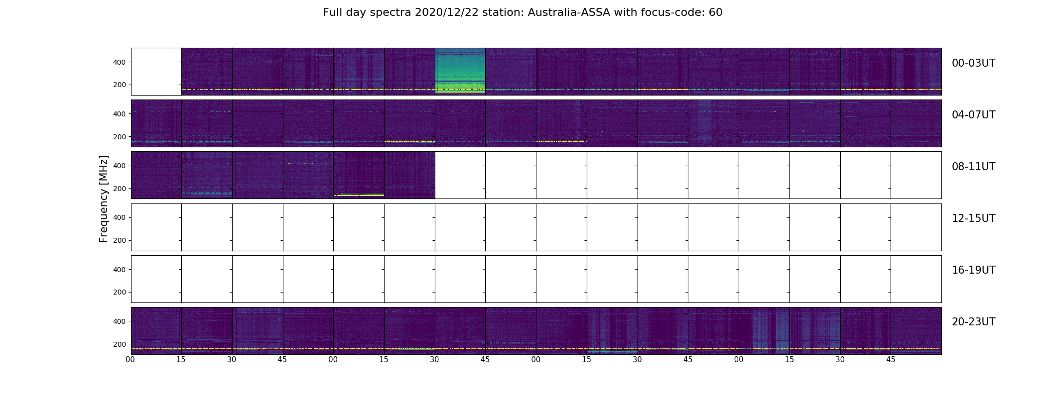Screen dimensions: 1046x398
Task: Select the "00-03UT" row label
Action: [973, 63]
